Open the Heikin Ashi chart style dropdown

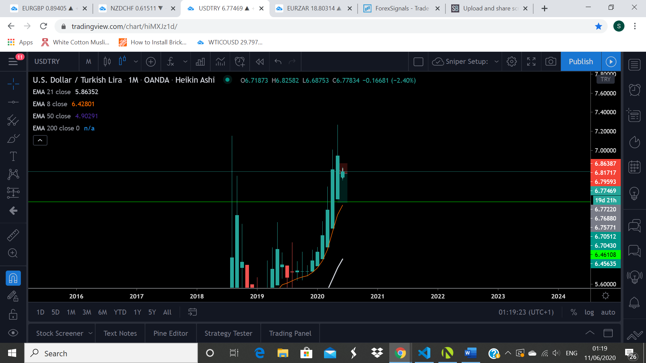coord(136,62)
